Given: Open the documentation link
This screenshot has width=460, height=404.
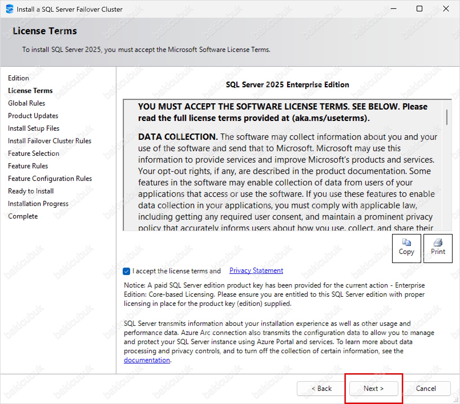Looking at the screenshot, I should pos(147,360).
